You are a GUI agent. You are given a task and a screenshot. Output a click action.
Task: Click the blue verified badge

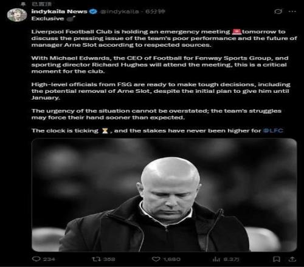(93, 12)
